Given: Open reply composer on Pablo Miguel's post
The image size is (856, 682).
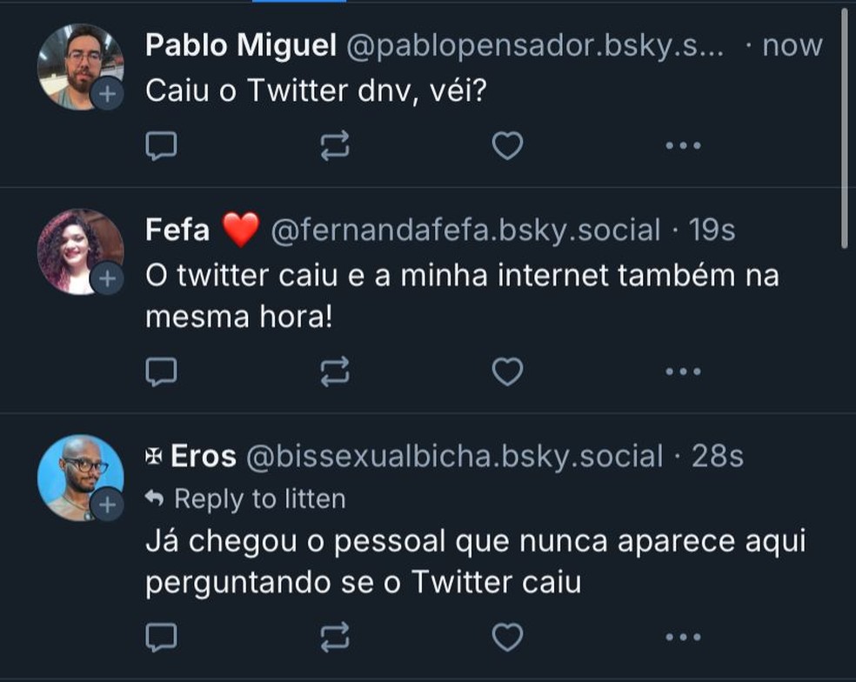Looking at the screenshot, I should coord(162,144).
